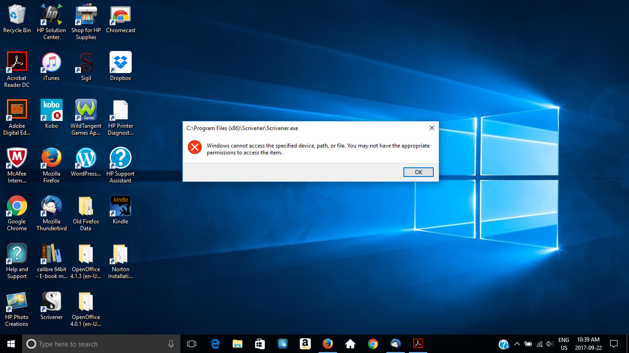
Task: Open the Action Center notifications icon
Action: pos(614,344)
